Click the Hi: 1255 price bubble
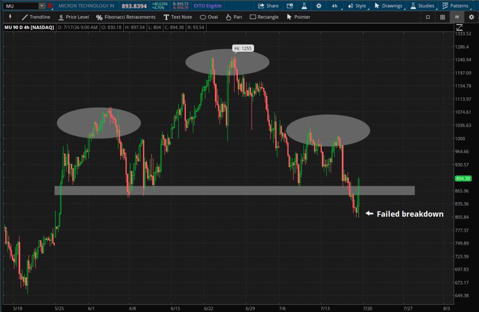The height and width of the screenshot is (312, 479). point(243,48)
